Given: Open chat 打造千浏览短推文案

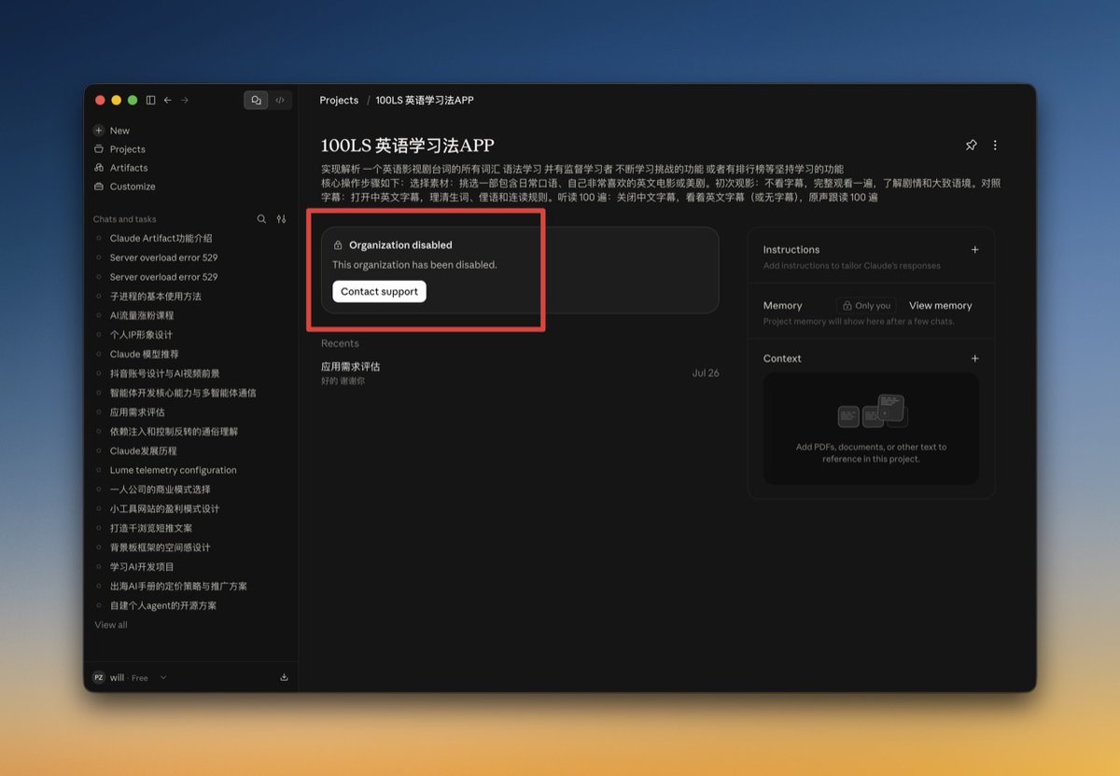Looking at the screenshot, I should point(150,528).
